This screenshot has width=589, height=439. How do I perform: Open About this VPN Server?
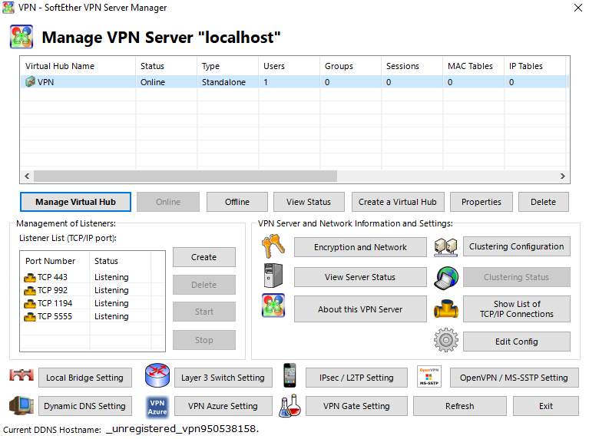pos(360,309)
